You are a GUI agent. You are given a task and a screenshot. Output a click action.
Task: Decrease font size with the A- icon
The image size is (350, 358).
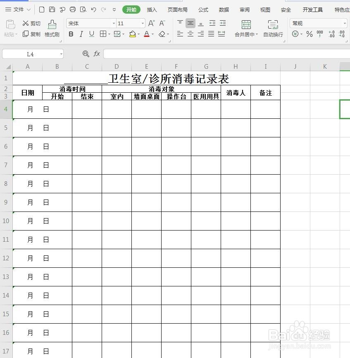[x=162, y=23]
